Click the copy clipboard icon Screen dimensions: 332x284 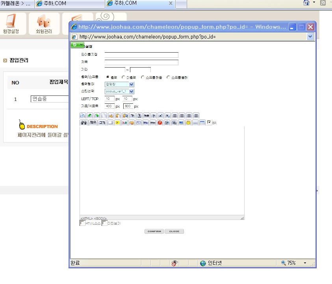118,115
